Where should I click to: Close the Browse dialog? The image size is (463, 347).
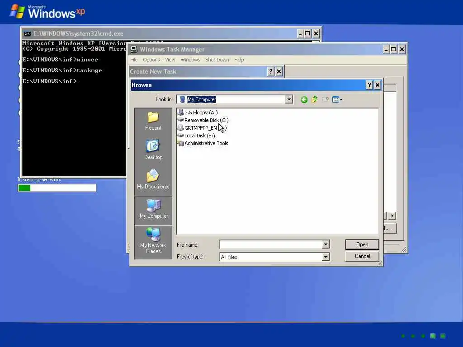tap(378, 85)
